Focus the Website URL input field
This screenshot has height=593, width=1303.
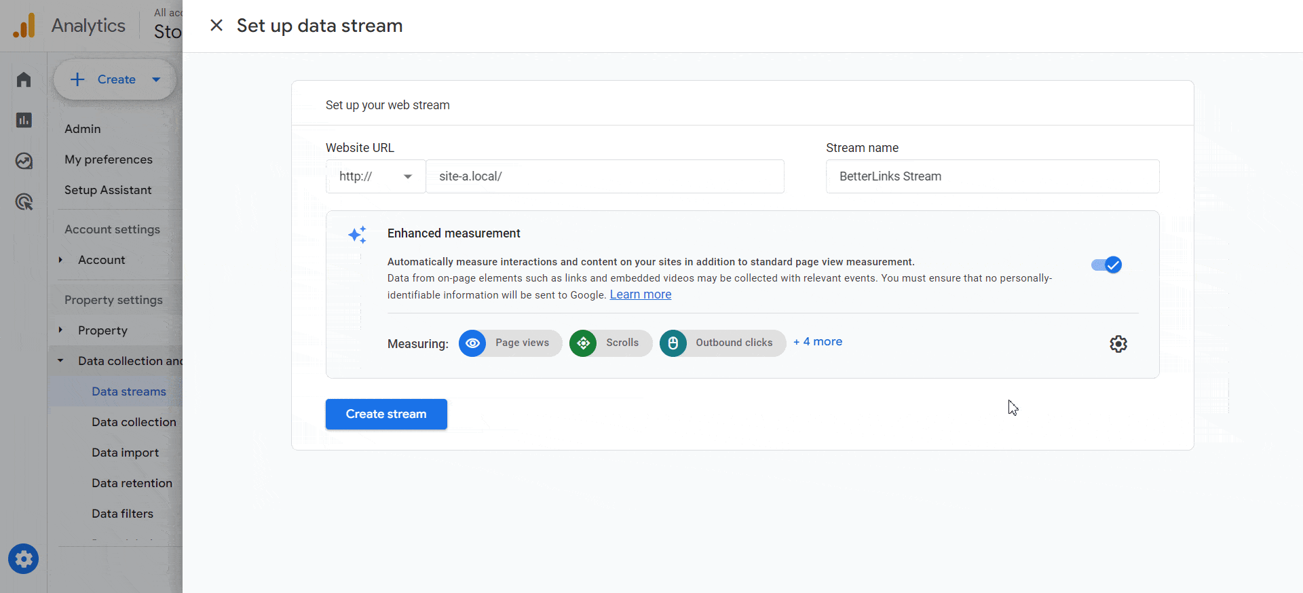click(x=605, y=176)
